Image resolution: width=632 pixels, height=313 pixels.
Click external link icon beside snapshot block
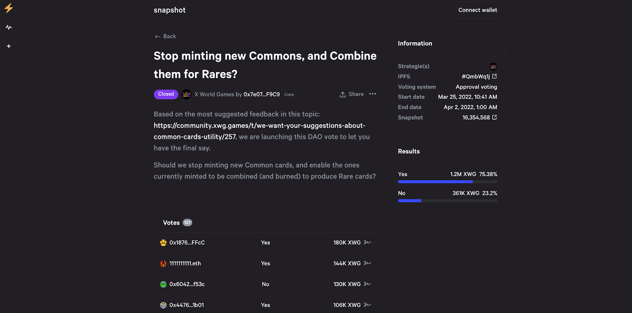495,117
